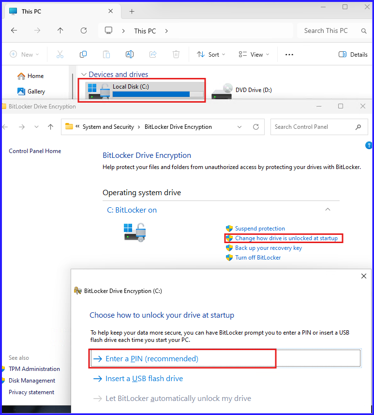Click the Rename icon in Explorer toolbar
The width and height of the screenshot is (374, 415).
(130, 55)
